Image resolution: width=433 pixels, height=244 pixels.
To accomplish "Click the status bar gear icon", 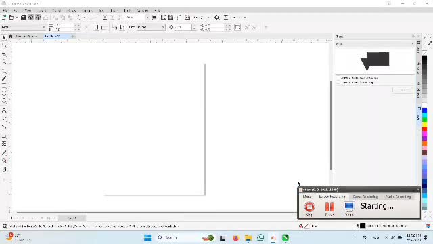I will pyautogui.click(x=5, y=226).
